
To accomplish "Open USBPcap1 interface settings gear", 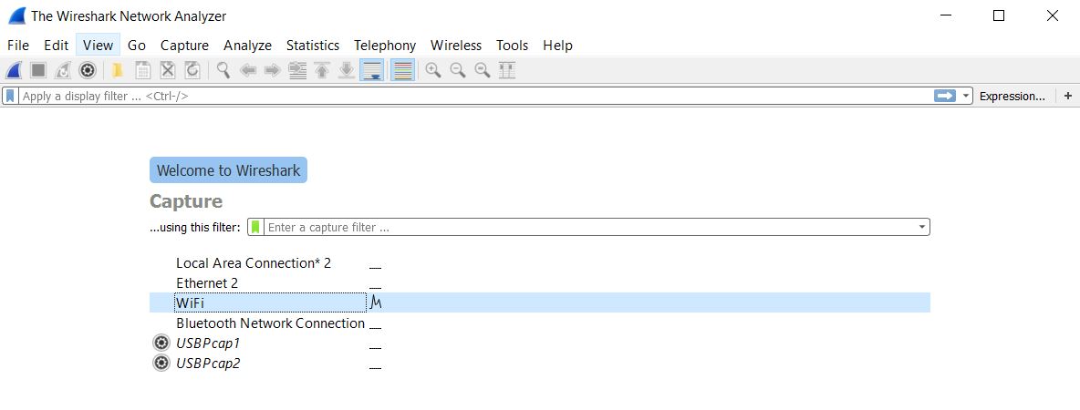I will pos(161,343).
